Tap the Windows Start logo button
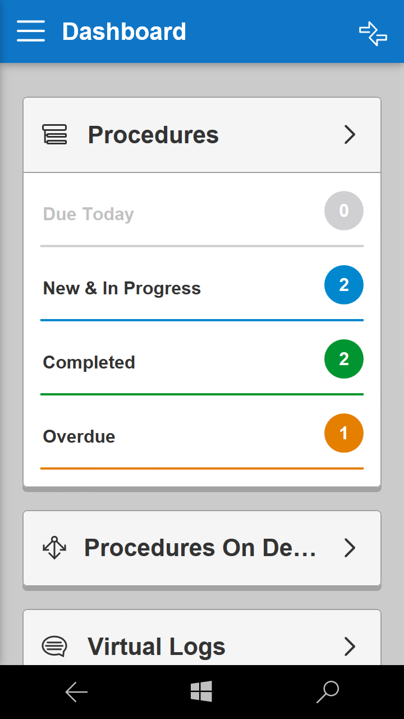This screenshot has width=404, height=719. coord(201,691)
